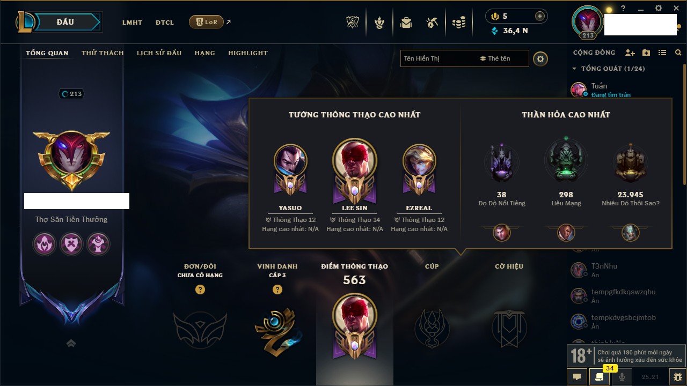Open the Collection backpack icon

click(406, 23)
